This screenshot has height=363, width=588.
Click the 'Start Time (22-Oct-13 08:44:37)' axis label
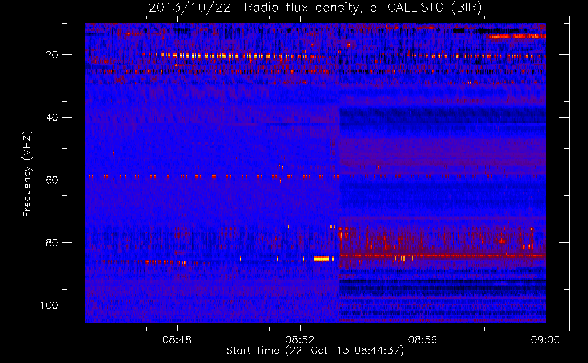(315, 350)
